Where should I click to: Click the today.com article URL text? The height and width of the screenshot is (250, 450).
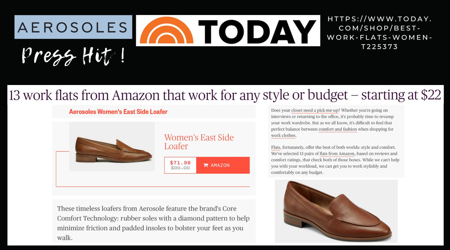(x=380, y=33)
